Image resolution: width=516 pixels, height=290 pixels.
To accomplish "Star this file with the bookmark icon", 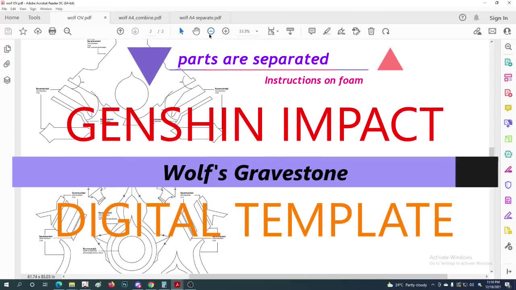I will [23, 31].
